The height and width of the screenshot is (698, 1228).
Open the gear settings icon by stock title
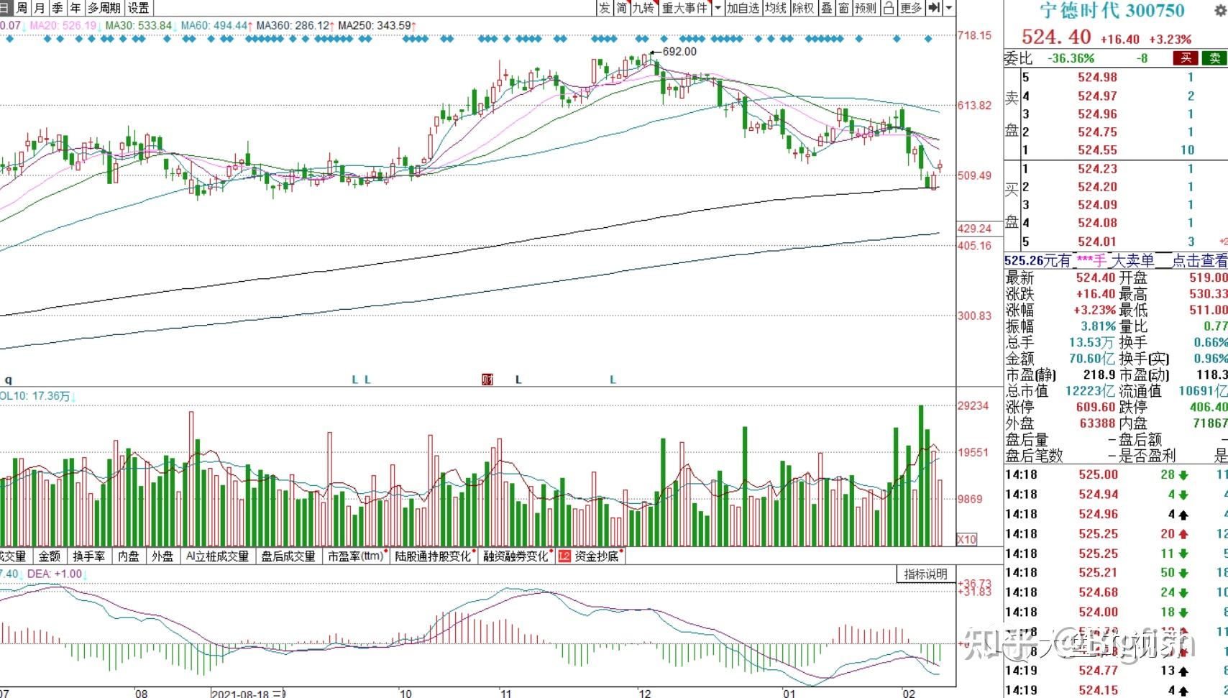coord(1220,10)
